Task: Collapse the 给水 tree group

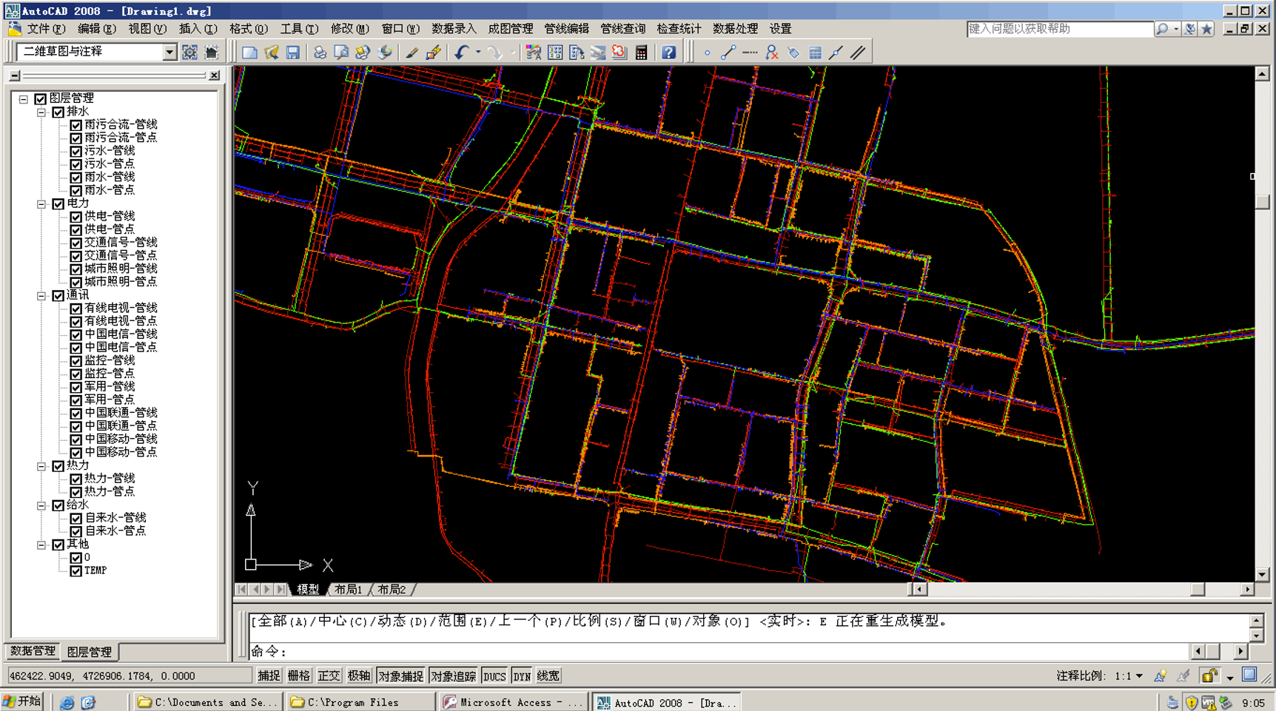Action: click(41, 505)
